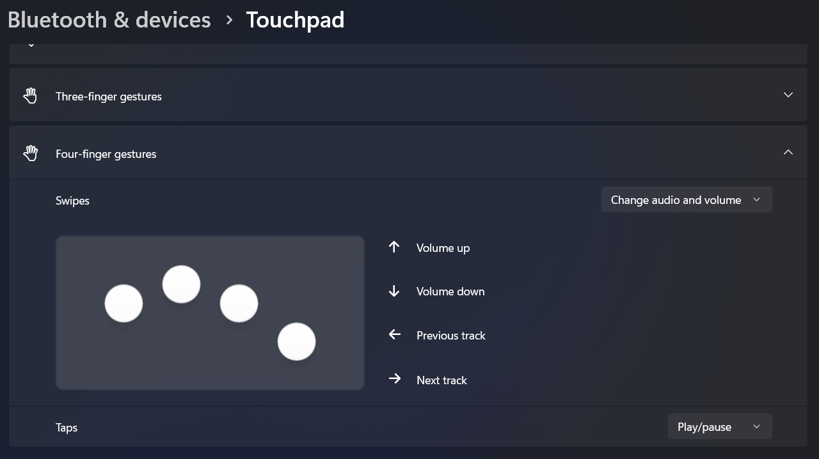Click the right arrow icon beside Next track

coord(394,379)
